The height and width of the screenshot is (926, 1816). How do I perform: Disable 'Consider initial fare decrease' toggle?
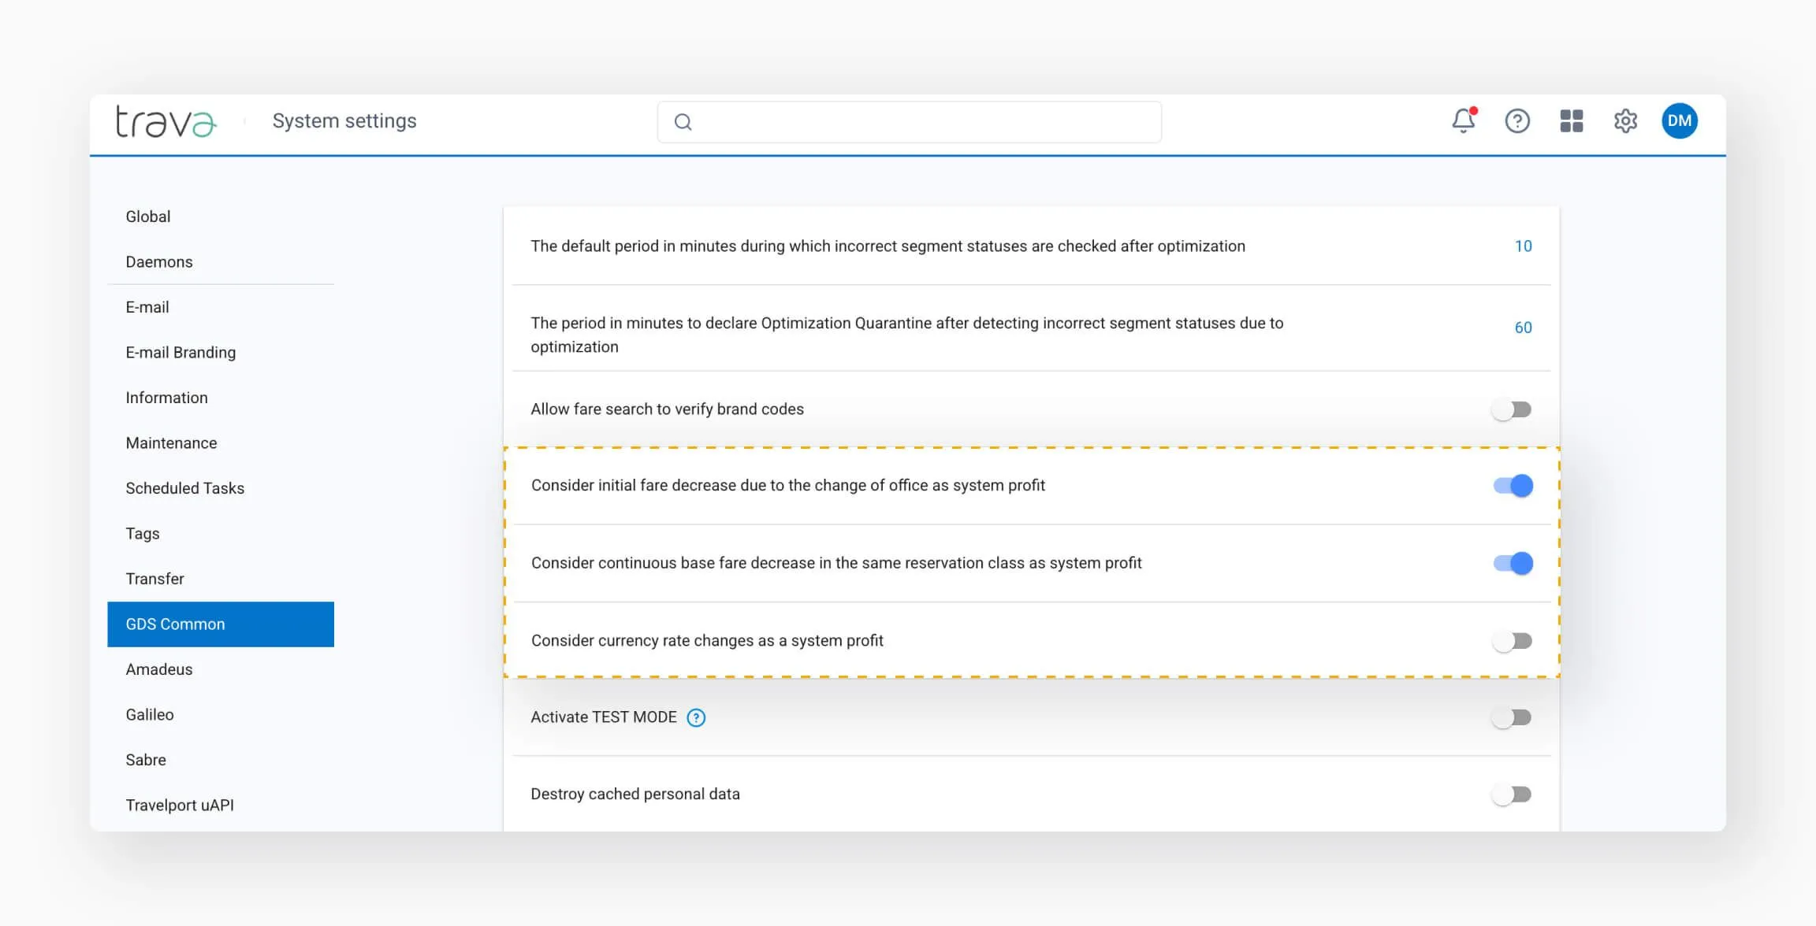click(x=1512, y=486)
